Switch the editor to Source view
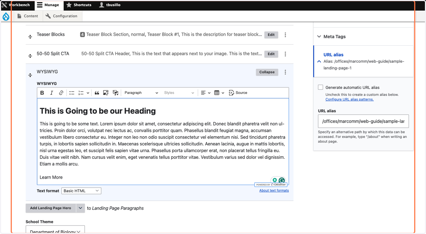 point(238,93)
